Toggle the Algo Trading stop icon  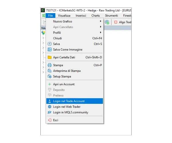tap(116, 22)
